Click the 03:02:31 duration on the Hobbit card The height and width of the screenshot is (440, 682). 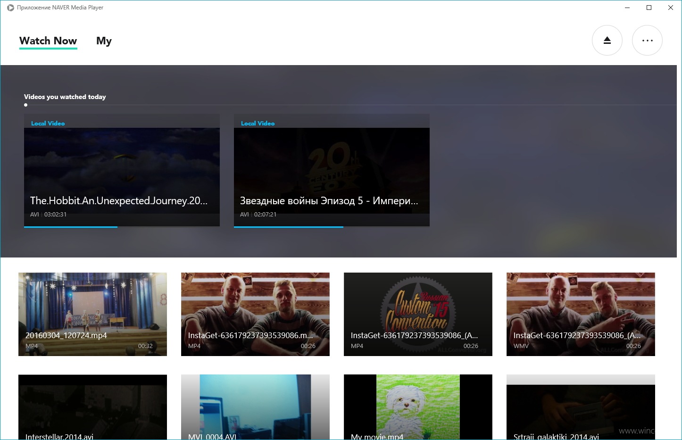pyautogui.click(x=56, y=215)
